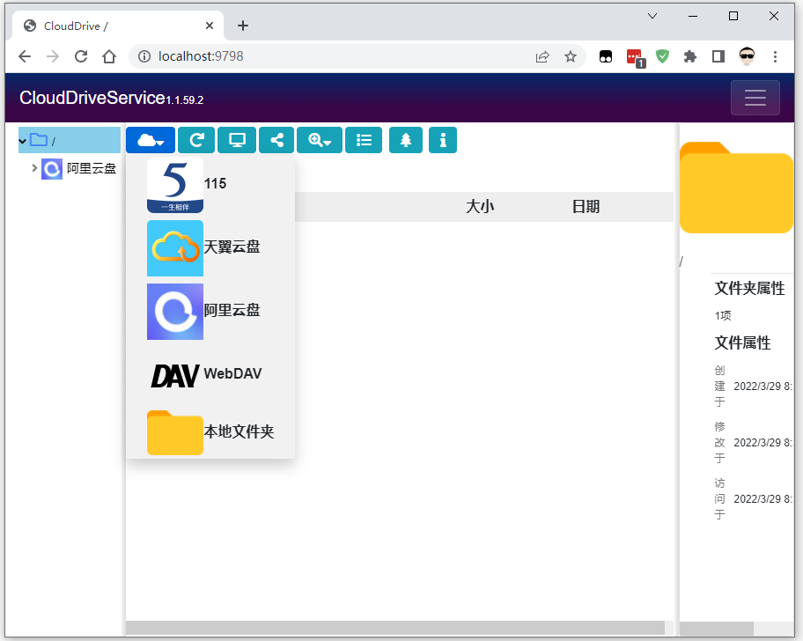803x641 pixels.
Task: Click the tree icon in the toolbar
Action: 405,140
